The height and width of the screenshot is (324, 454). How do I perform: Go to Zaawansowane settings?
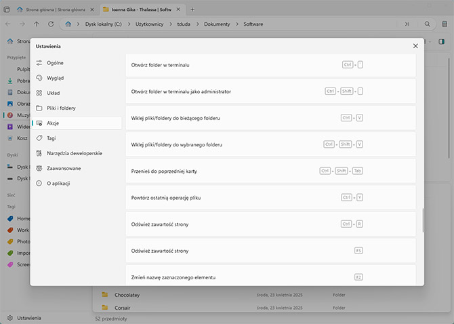point(77,168)
